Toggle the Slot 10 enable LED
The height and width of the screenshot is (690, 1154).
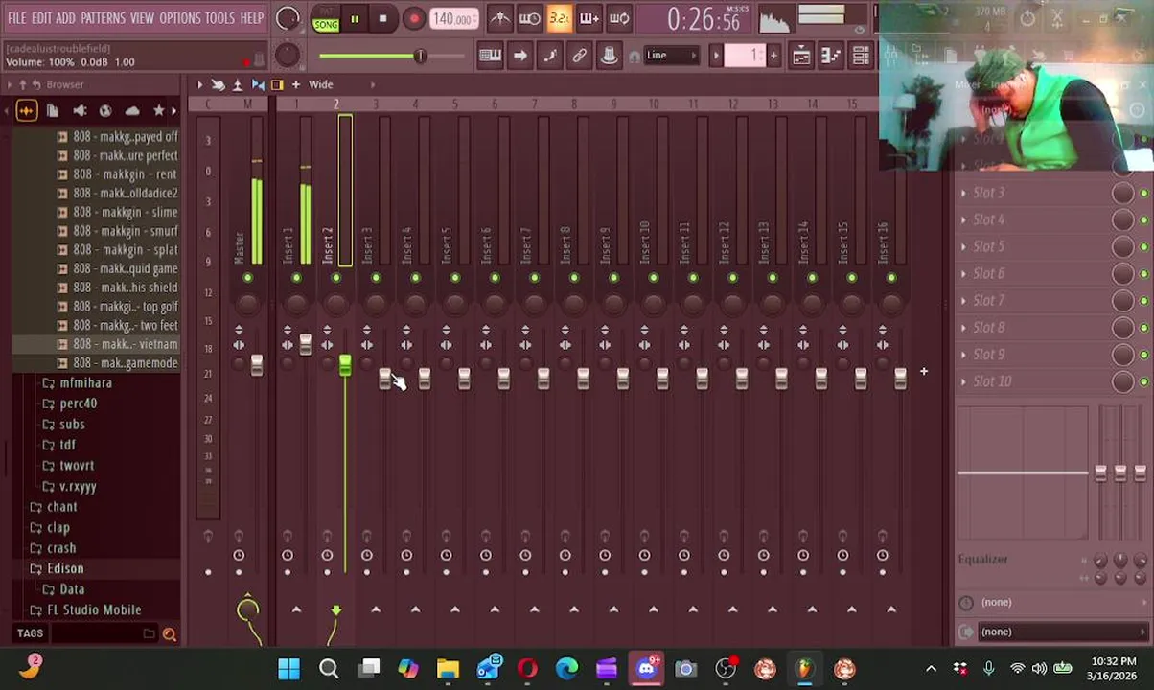click(x=1143, y=382)
